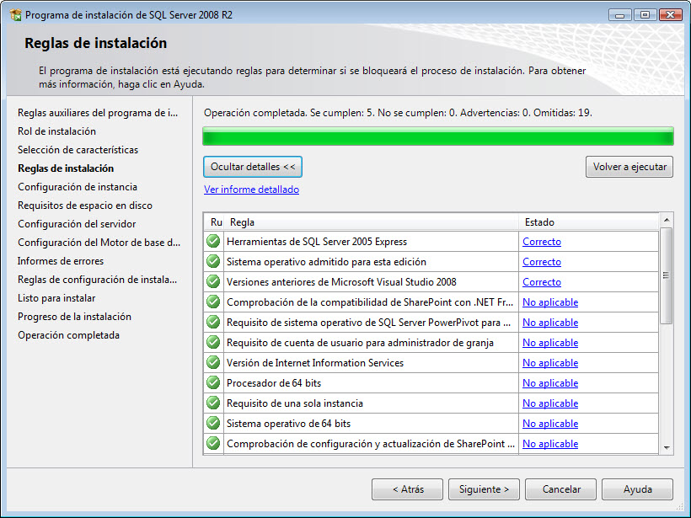The height and width of the screenshot is (518, 691).
Task: Maximize the installer window
Action: [x=645, y=15]
